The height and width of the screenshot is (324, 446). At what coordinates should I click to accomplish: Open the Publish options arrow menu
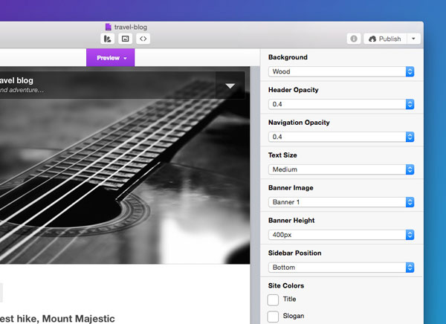coord(413,39)
